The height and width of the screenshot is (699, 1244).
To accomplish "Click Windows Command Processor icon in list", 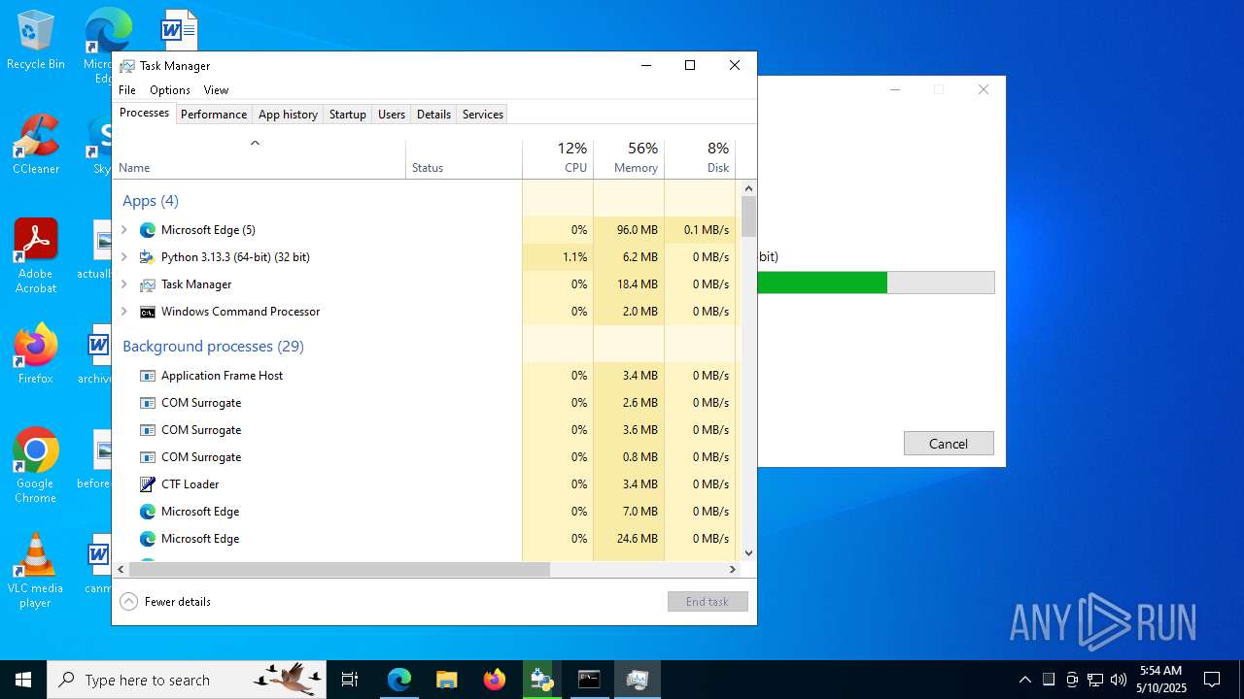I will [148, 312].
